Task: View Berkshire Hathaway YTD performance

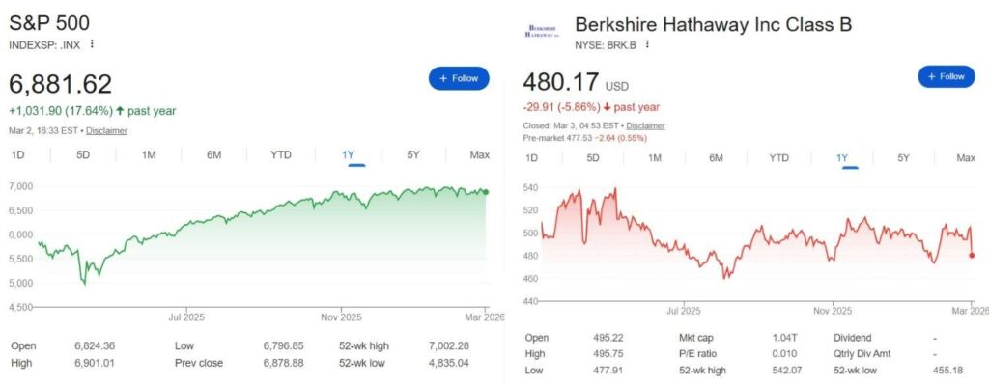Action: 778,158
